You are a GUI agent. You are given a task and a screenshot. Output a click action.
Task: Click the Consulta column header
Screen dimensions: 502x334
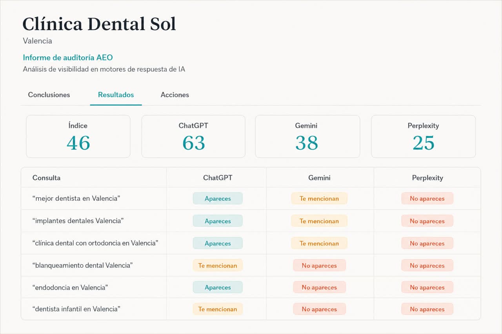coord(46,178)
